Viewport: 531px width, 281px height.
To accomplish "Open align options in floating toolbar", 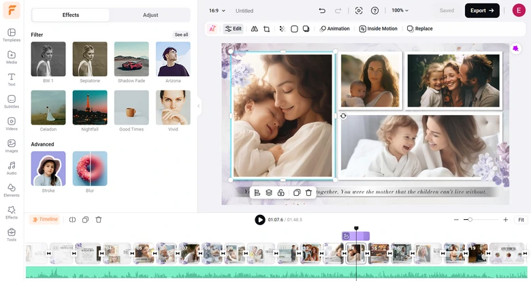I will click(x=257, y=193).
